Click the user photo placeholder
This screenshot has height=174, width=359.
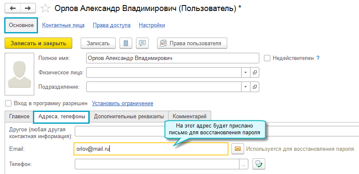pos(19,72)
